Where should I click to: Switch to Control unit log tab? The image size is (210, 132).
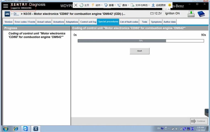click(x=88, y=22)
